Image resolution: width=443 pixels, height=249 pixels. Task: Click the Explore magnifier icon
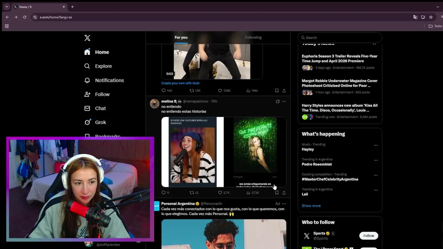(x=87, y=66)
